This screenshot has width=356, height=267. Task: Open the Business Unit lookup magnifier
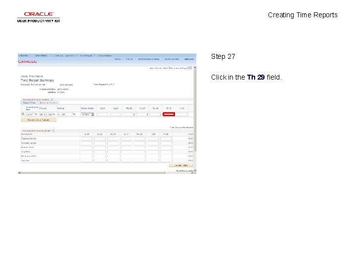tap(36, 114)
